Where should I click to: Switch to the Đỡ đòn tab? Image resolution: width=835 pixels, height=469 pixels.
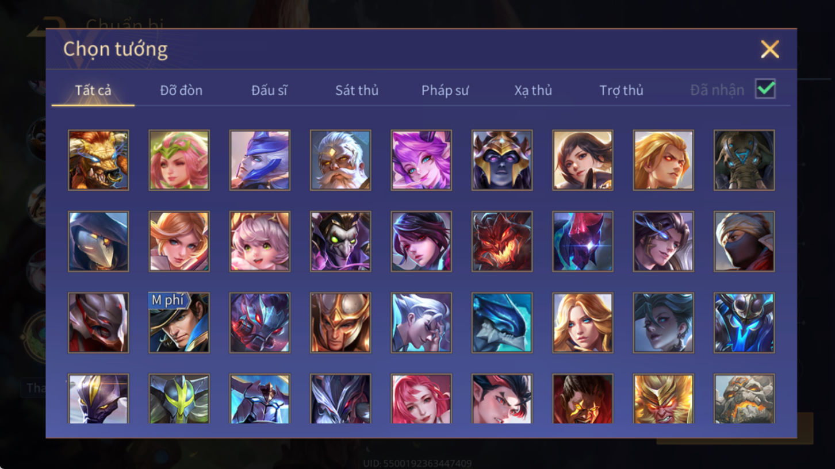tap(181, 90)
